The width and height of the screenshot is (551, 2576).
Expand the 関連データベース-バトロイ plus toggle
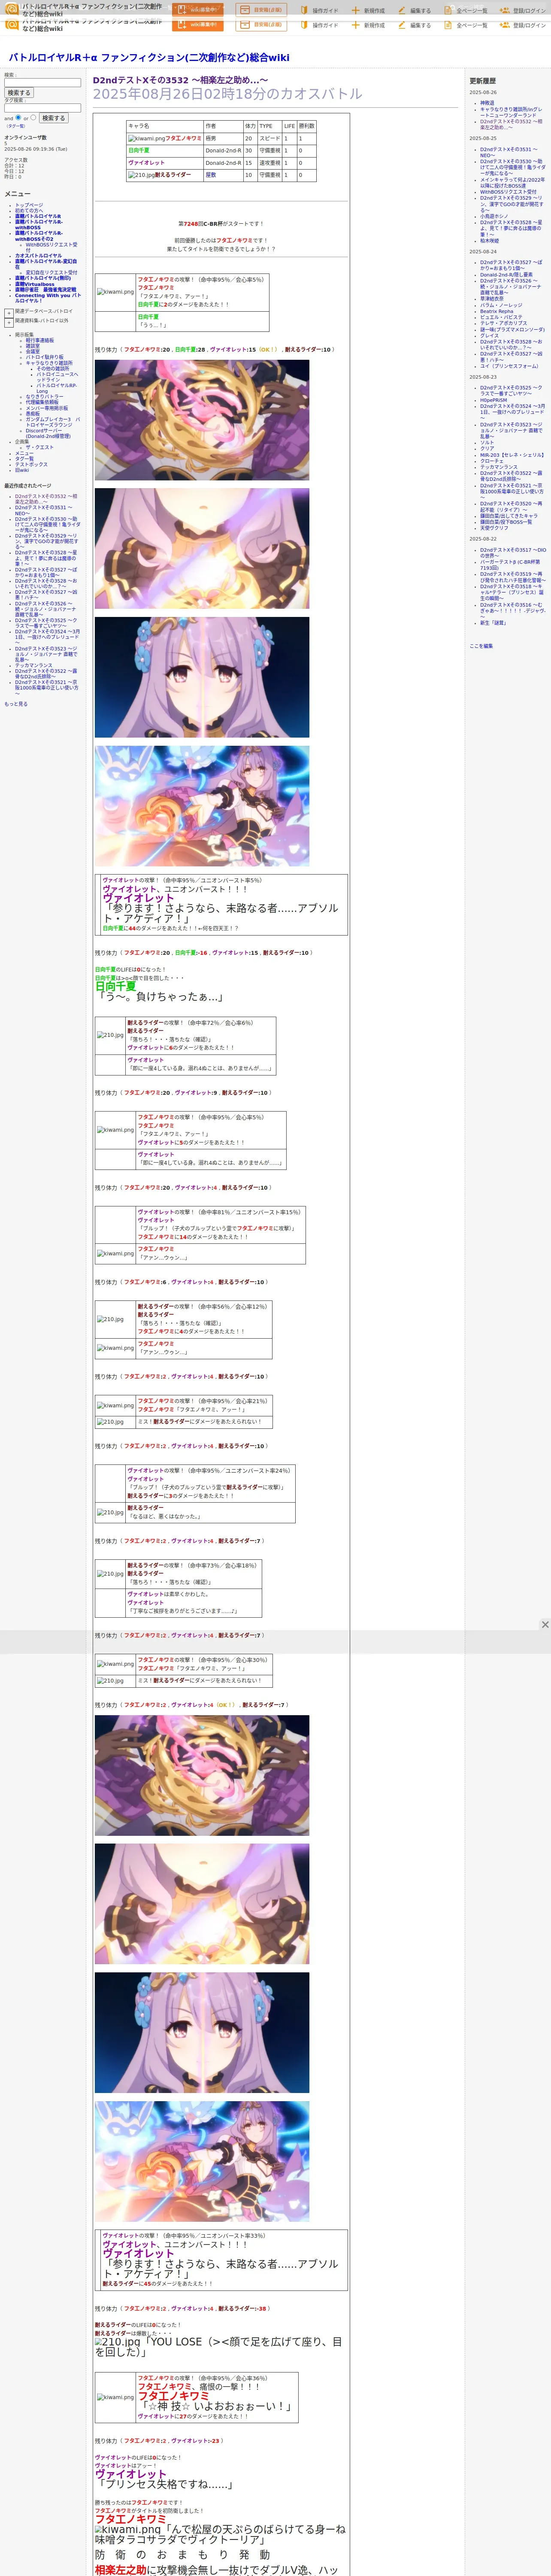8,313
